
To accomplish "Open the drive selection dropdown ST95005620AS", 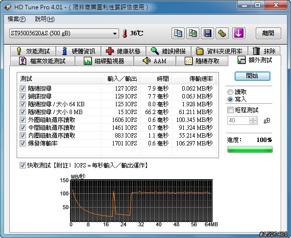I will click(x=64, y=33).
